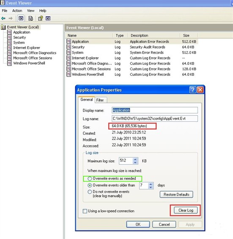233x239 pixels.
Task: Click the Restore Defaults button
Action: (x=176, y=195)
